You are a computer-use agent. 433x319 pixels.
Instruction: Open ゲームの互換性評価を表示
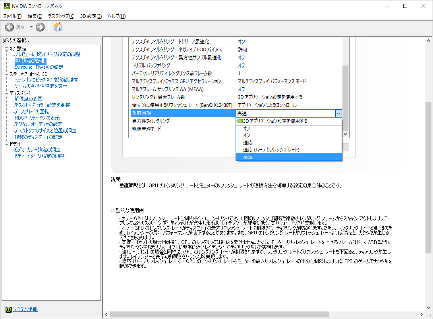[41, 86]
